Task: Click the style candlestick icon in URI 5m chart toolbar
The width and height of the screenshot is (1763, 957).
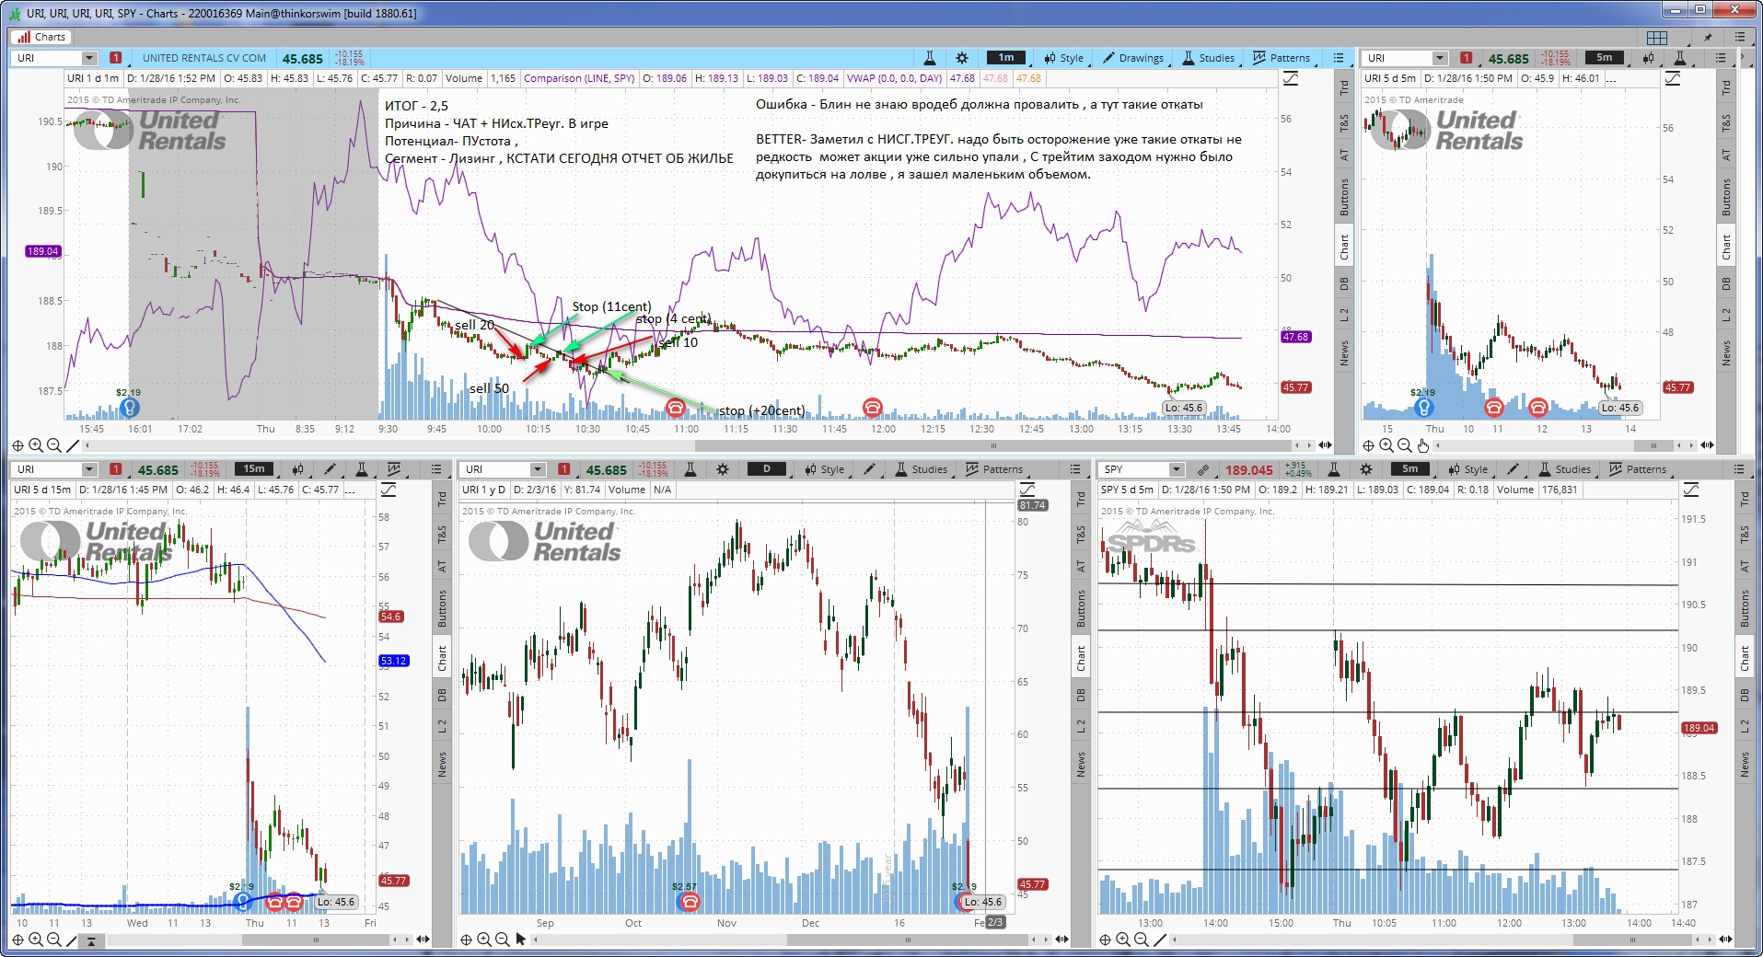Action: coord(1648,58)
